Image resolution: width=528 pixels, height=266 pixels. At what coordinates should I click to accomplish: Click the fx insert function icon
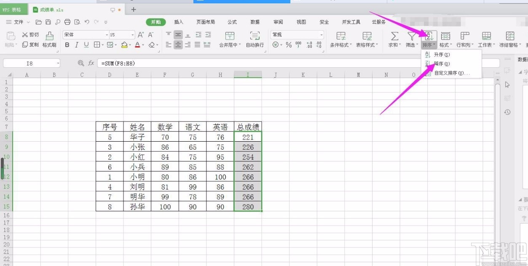click(x=91, y=63)
